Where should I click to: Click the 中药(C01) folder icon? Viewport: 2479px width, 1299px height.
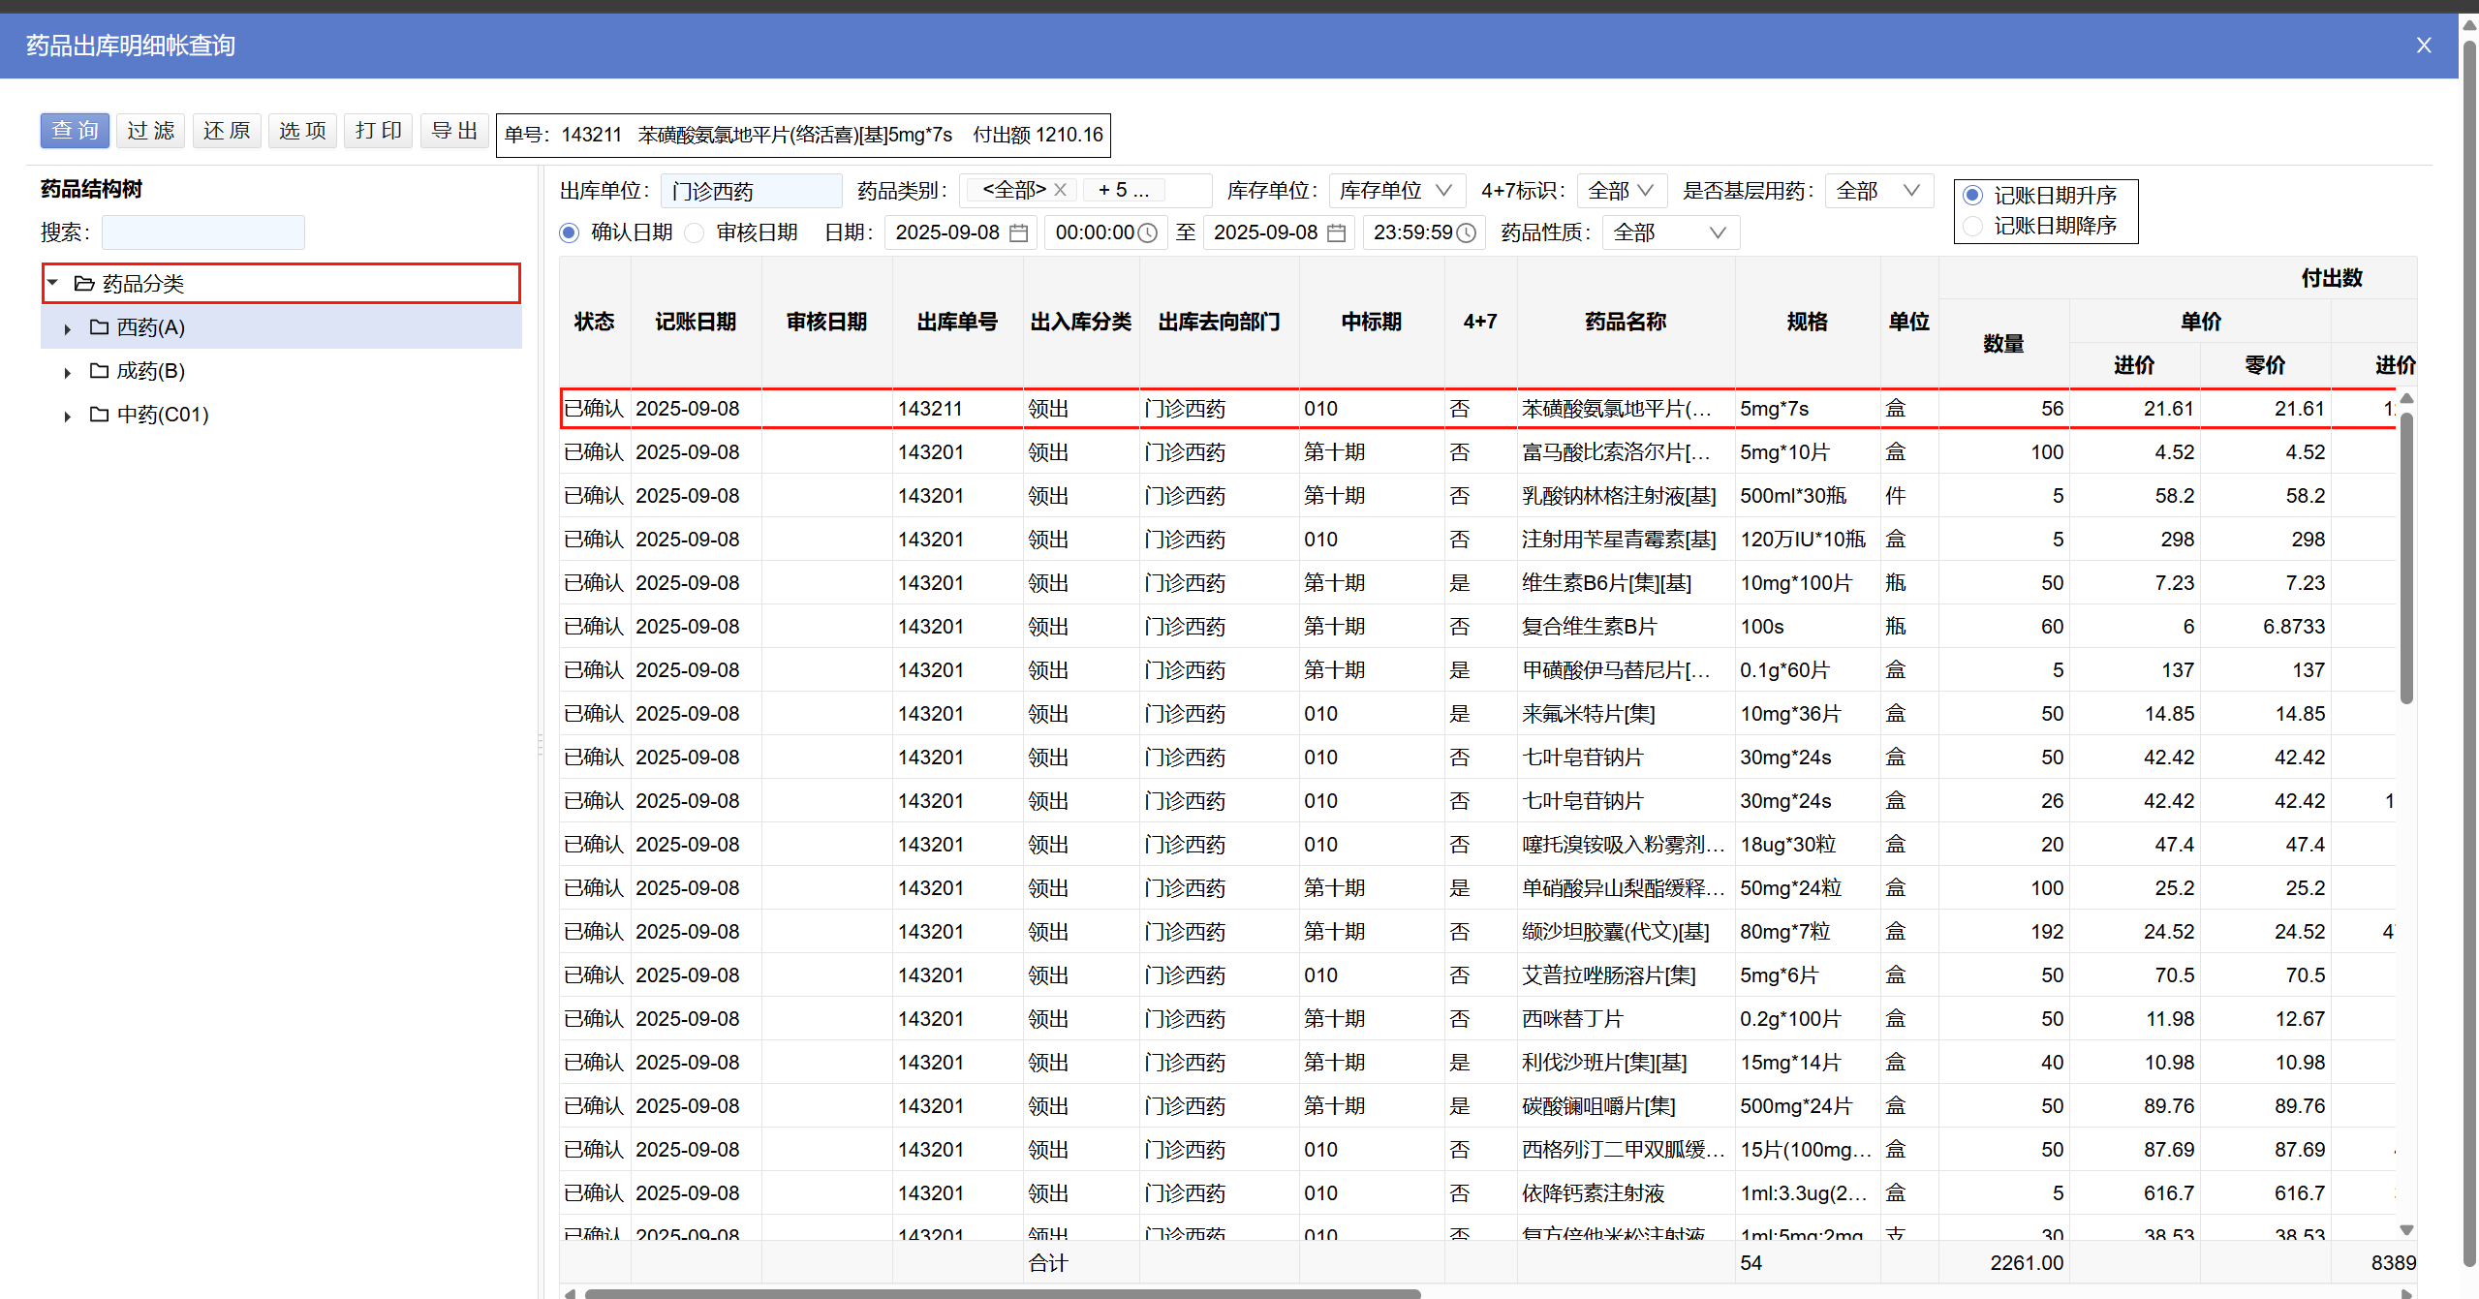pyautogui.click(x=99, y=415)
